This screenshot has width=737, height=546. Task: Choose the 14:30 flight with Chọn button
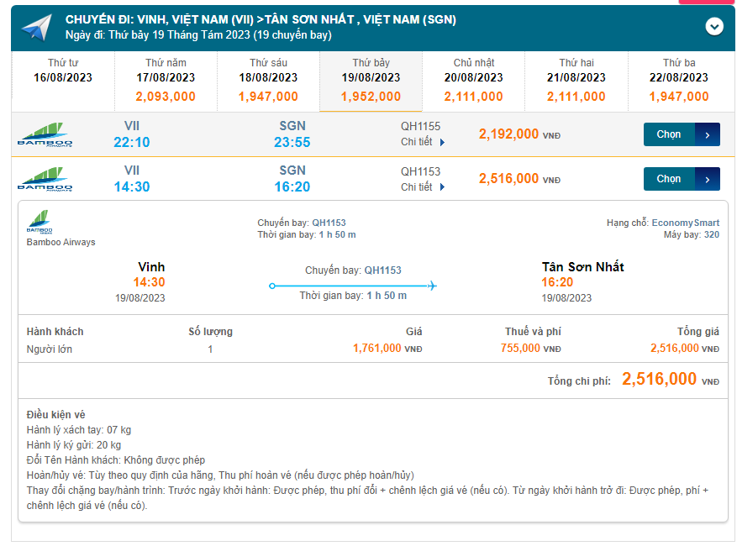669,179
